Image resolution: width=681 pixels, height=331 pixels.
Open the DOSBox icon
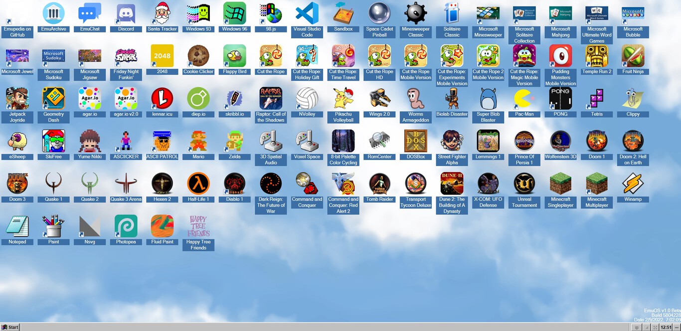pyautogui.click(x=416, y=141)
